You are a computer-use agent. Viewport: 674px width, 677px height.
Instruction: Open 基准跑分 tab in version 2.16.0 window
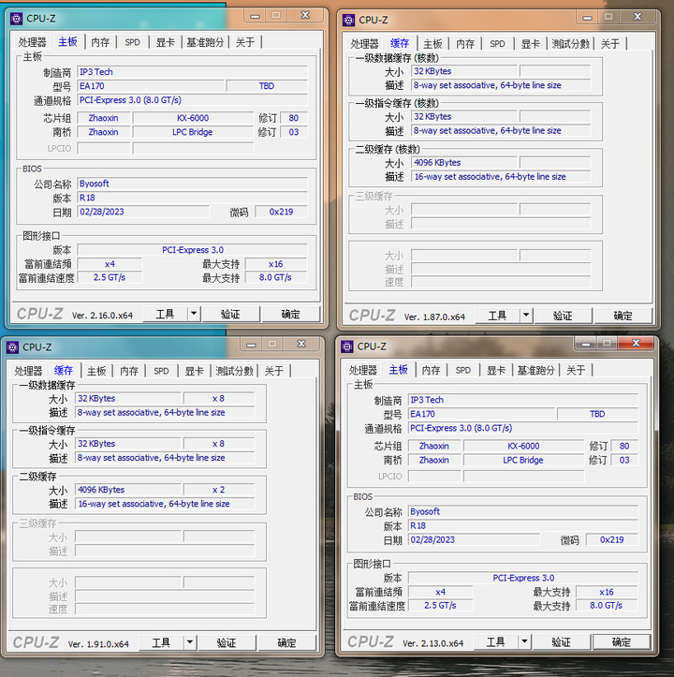[205, 42]
